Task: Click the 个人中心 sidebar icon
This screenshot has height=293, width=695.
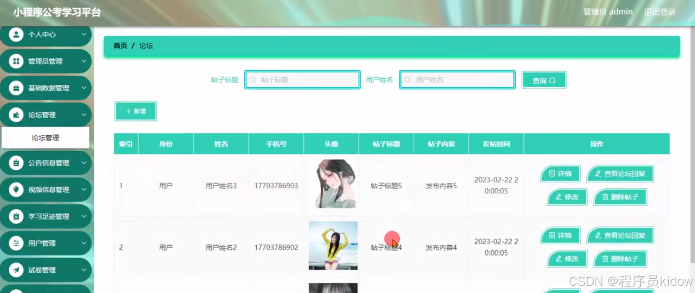Action: (x=16, y=34)
